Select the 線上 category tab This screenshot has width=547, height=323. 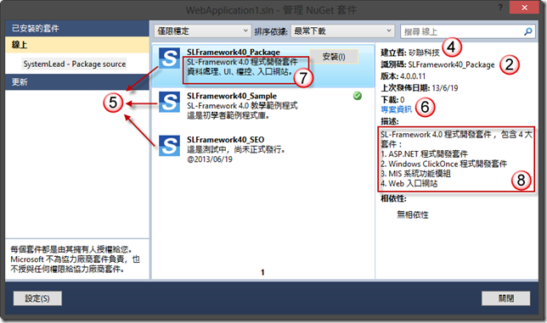coord(77,45)
